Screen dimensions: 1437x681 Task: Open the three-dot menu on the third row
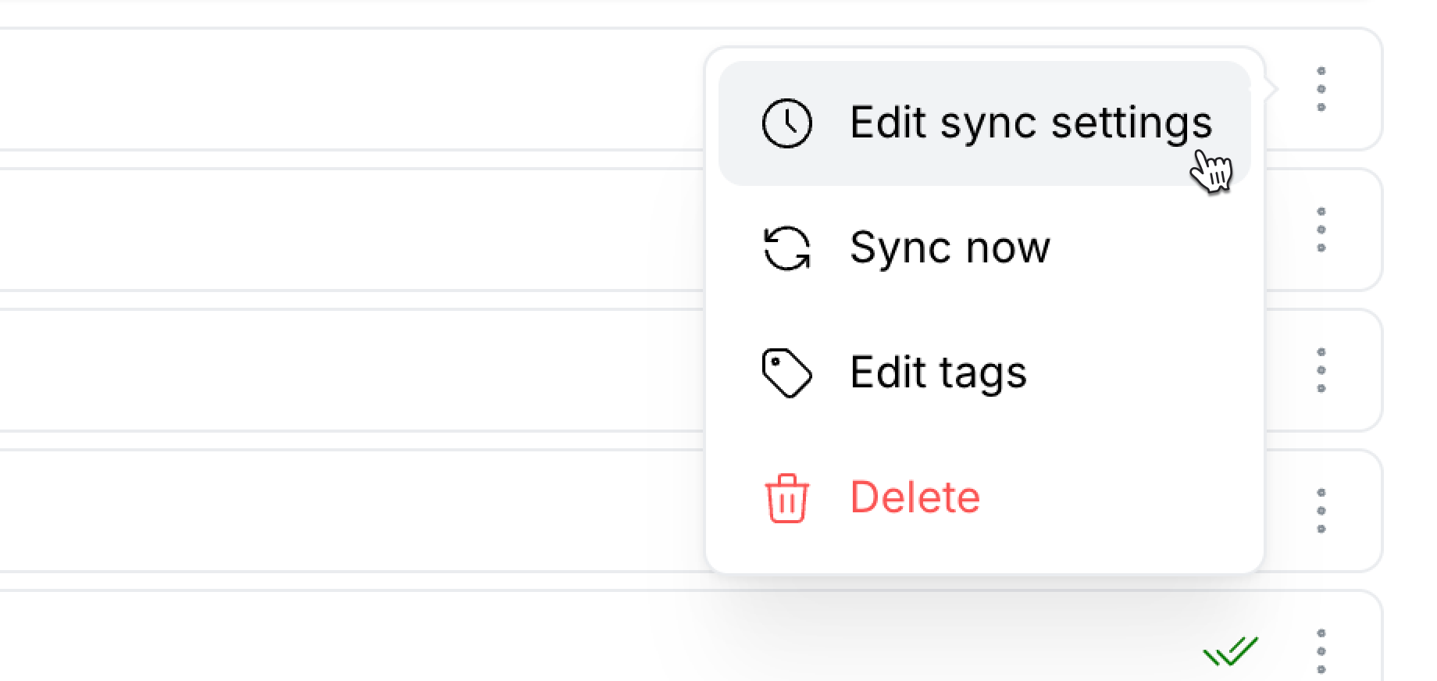(1321, 369)
